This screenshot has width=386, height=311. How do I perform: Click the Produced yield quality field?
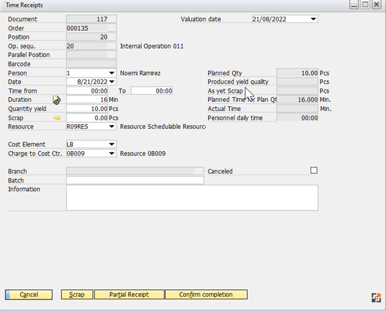297,81
